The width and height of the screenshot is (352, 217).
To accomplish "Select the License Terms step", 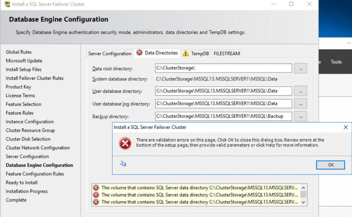I will [x=20, y=96].
